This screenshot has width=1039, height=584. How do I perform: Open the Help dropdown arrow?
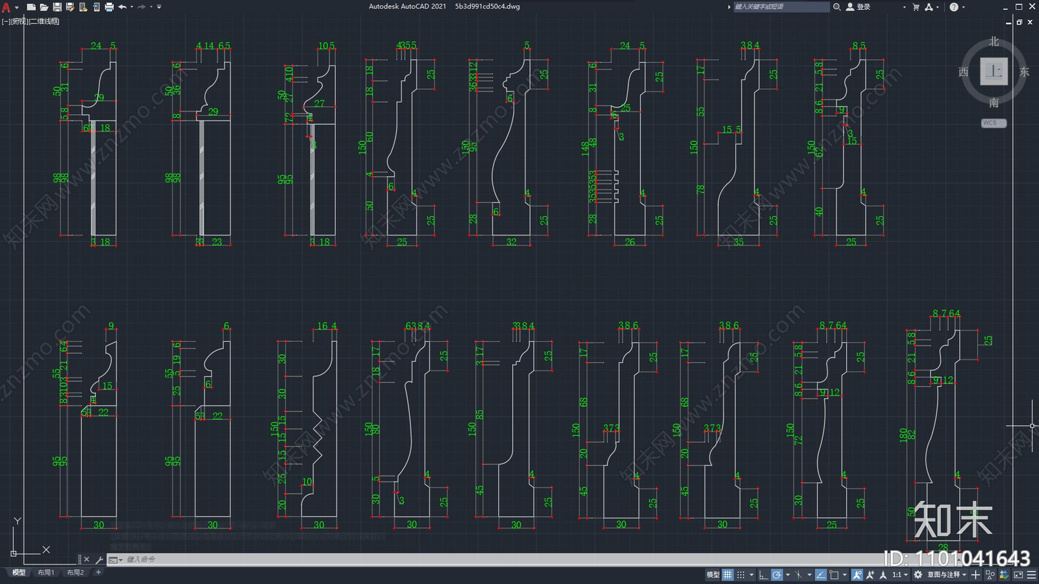[x=963, y=7]
